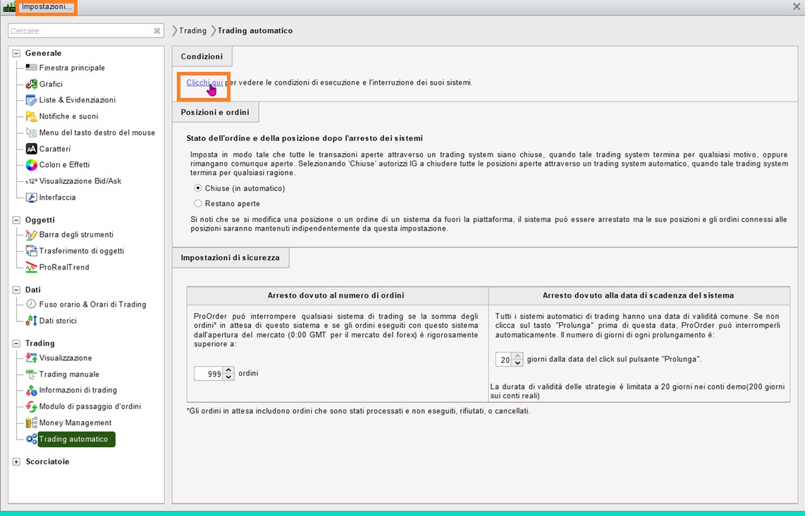Click the Dati storici icon
The image size is (812, 516).
click(31, 321)
